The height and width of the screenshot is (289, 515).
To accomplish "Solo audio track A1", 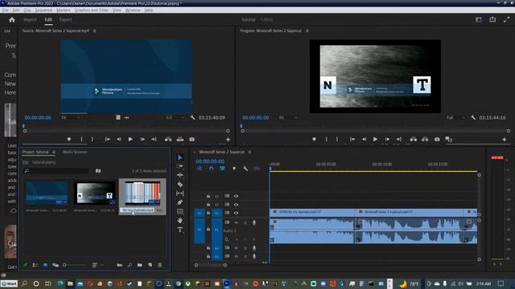I will [245, 222].
